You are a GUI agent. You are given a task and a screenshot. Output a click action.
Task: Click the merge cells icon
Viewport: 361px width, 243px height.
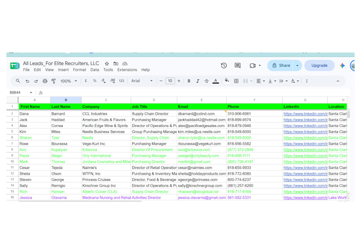pyautogui.click(x=245, y=81)
